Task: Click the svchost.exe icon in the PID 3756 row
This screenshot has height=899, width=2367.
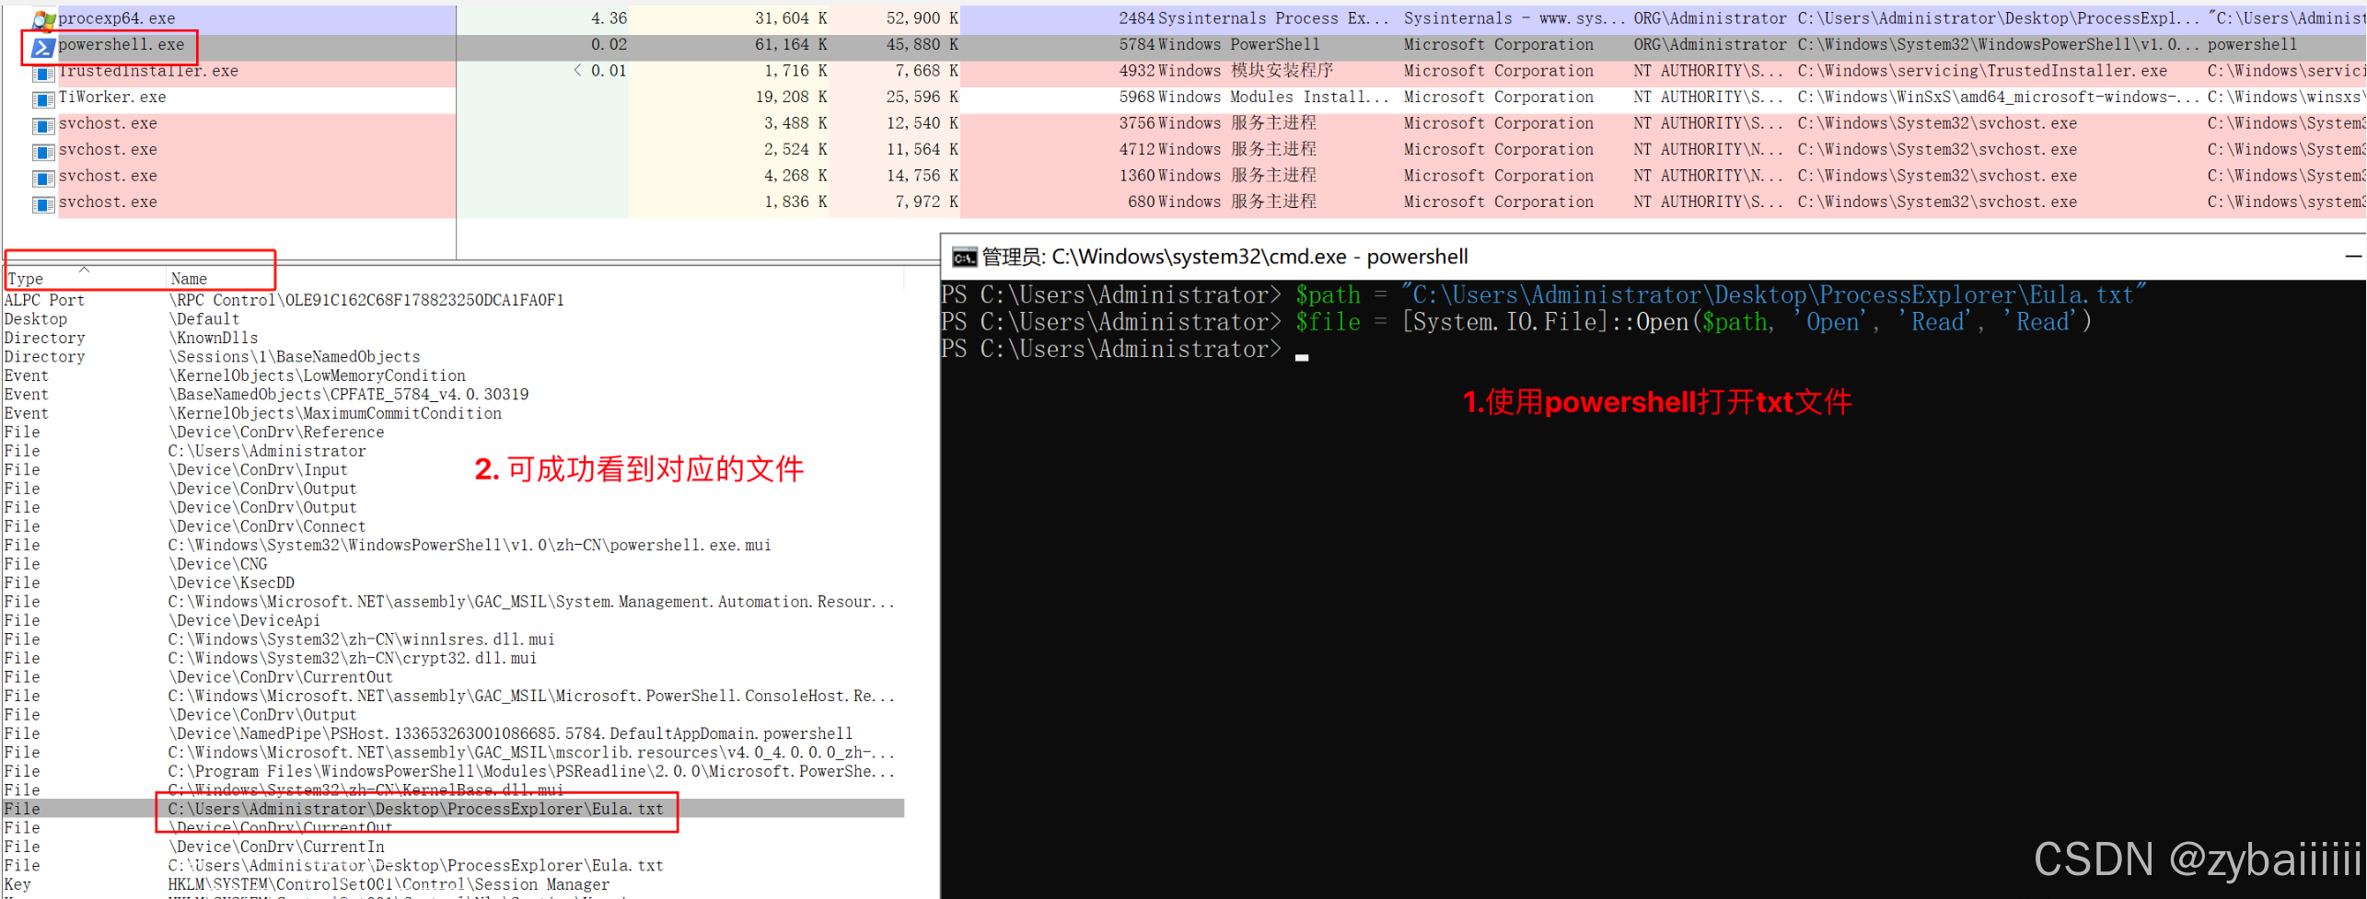Action: [x=43, y=125]
